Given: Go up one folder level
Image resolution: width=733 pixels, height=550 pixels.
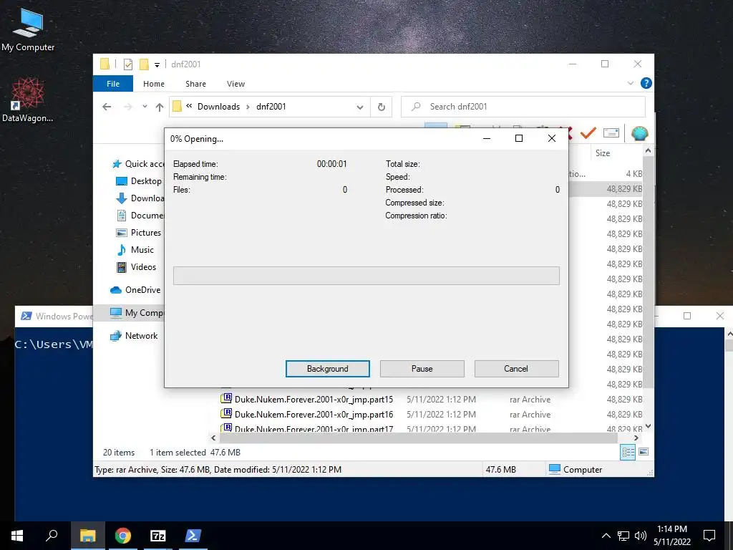Looking at the screenshot, I should pyautogui.click(x=160, y=107).
